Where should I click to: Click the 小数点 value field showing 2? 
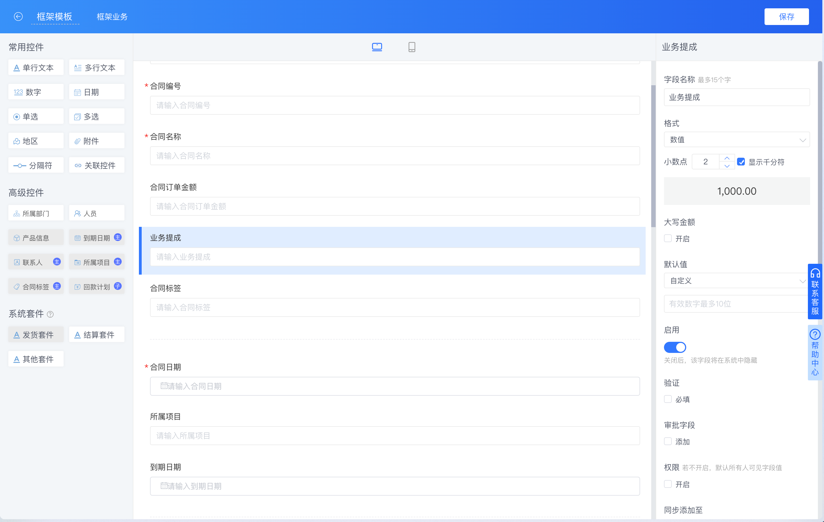point(706,162)
